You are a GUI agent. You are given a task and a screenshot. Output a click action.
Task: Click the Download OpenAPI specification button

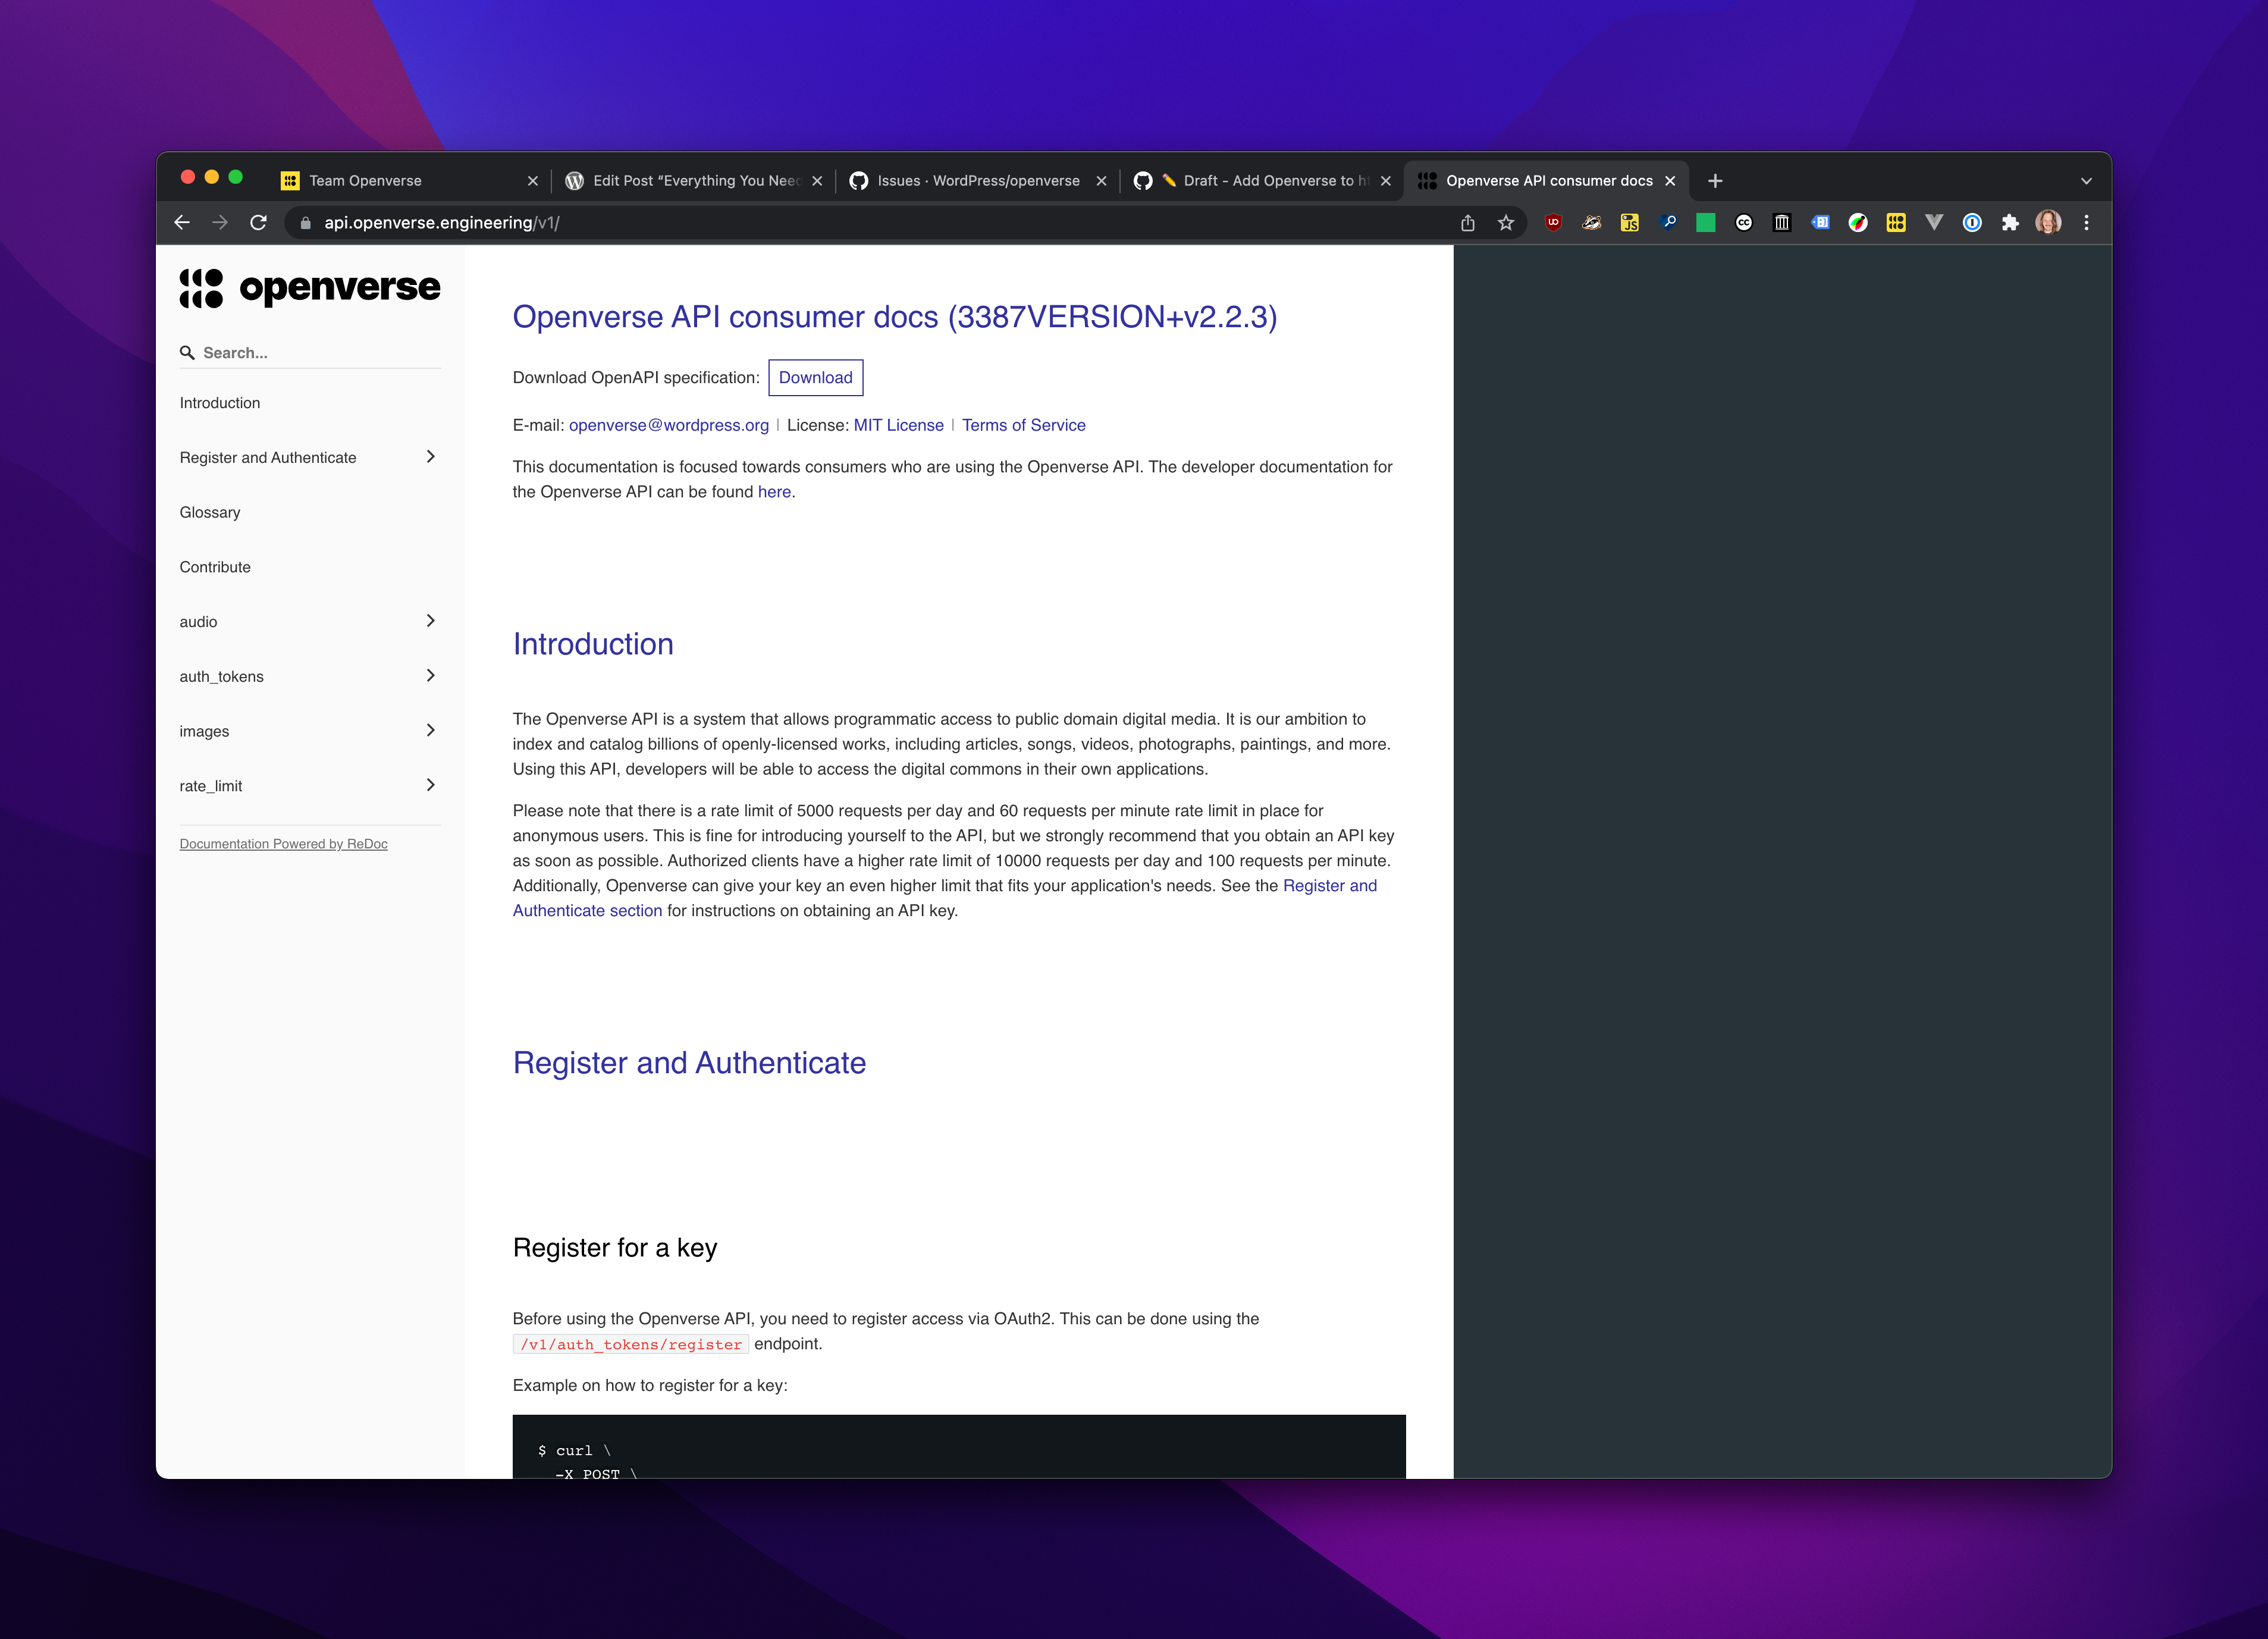coord(815,377)
